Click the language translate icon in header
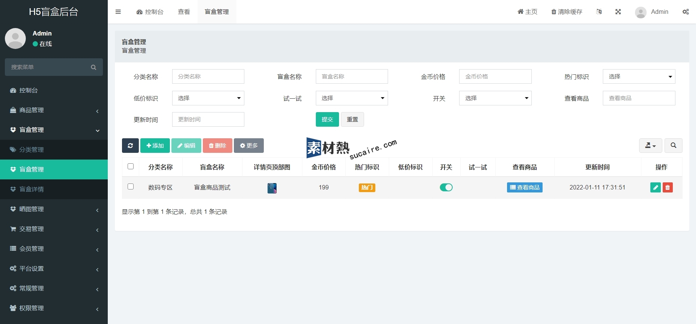This screenshot has width=696, height=324. [599, 12]
